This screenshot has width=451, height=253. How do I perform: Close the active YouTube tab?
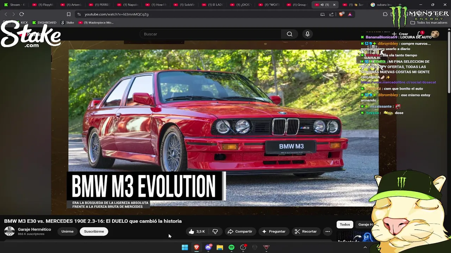click(334, 5)
